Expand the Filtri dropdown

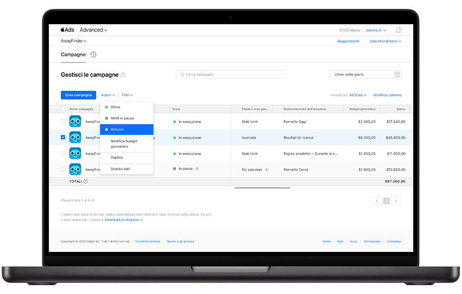pos(127,95)
